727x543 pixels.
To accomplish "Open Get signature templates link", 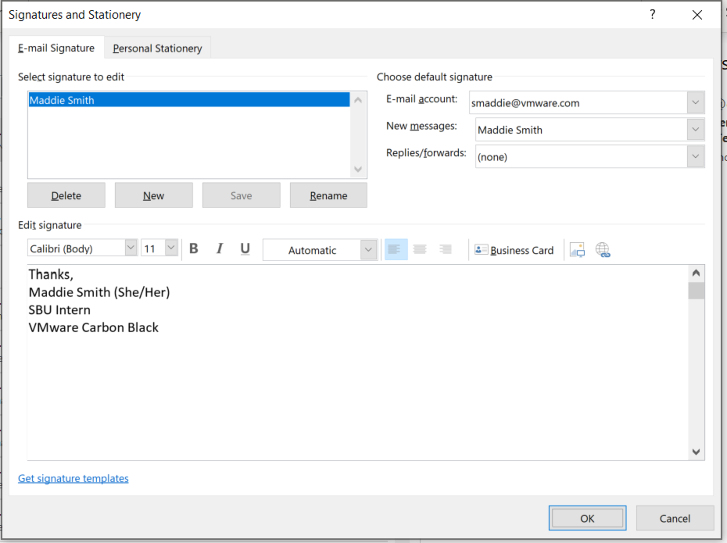I will [73, 478].
